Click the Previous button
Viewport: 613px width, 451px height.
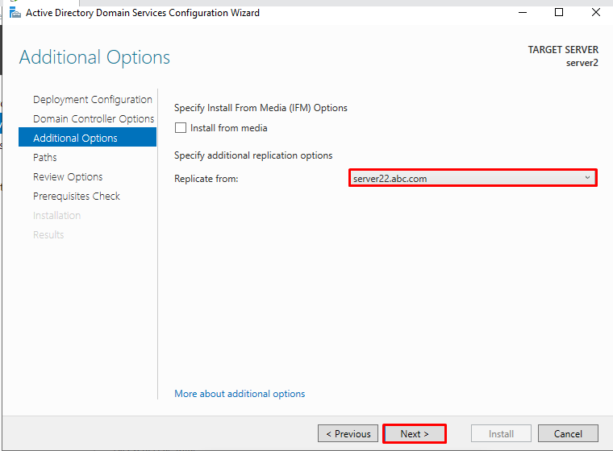coord(348,434)
